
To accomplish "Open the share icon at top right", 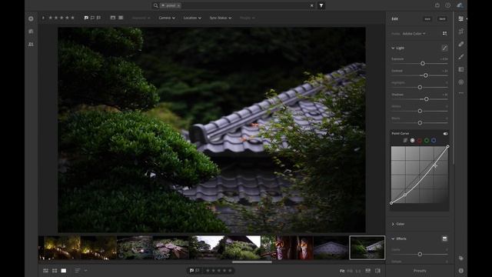I will click(x=437, y=5).
